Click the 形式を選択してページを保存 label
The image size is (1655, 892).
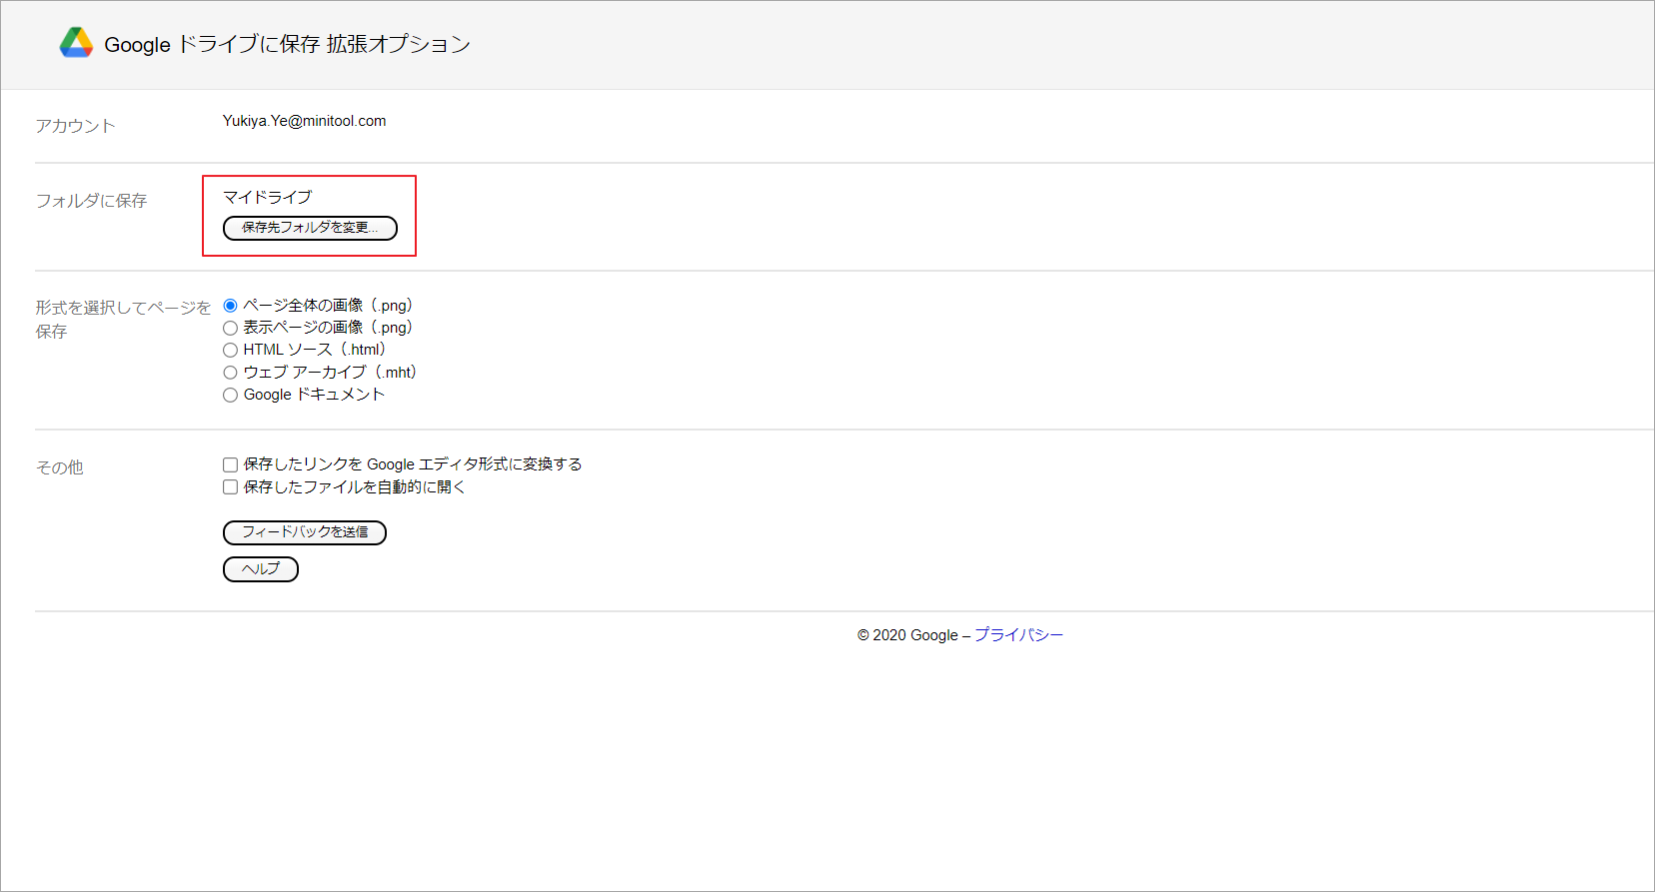[123, 319]
